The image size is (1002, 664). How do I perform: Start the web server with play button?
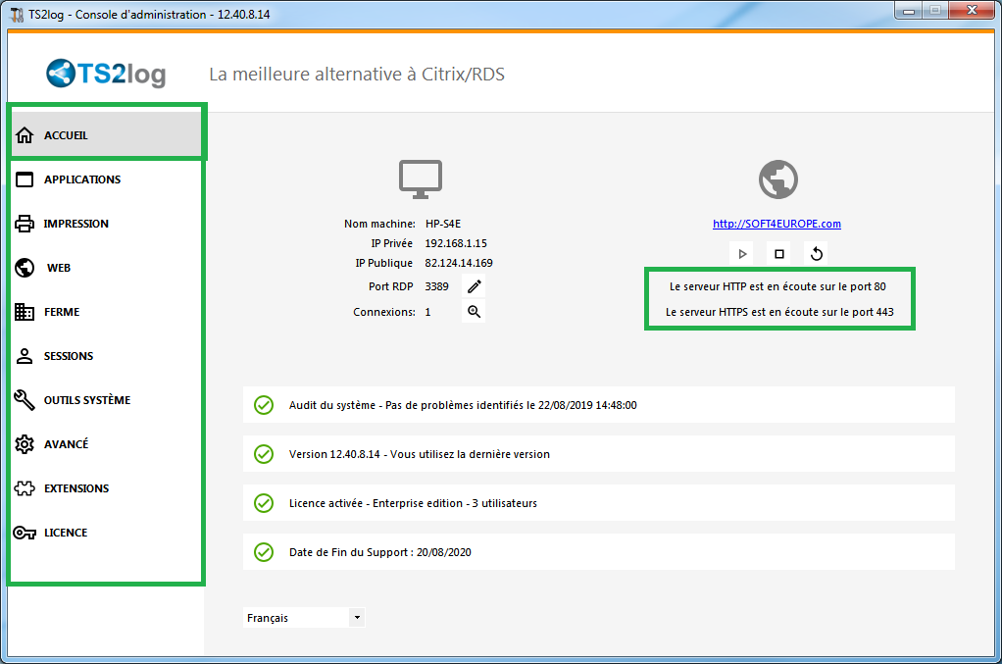coord(742,254)
